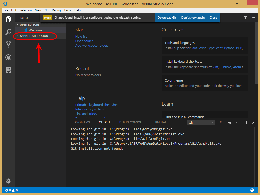260x195 pixels.
Task: Open the Git output channel dropdown
Action: [x=201, y=123]
